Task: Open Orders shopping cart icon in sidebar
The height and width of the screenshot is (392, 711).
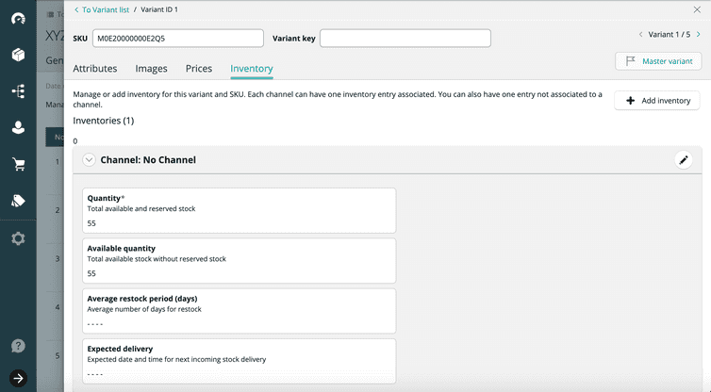Action: (18, 164)
